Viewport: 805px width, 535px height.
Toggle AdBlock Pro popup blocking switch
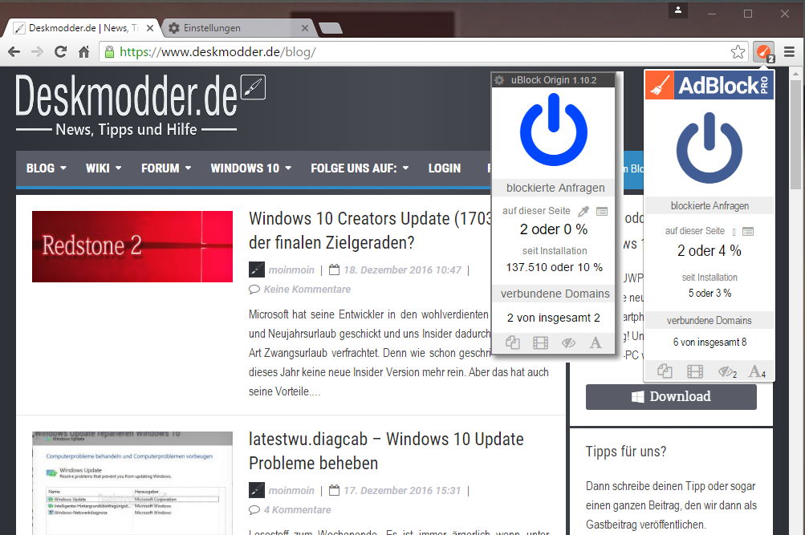point(665,371)
